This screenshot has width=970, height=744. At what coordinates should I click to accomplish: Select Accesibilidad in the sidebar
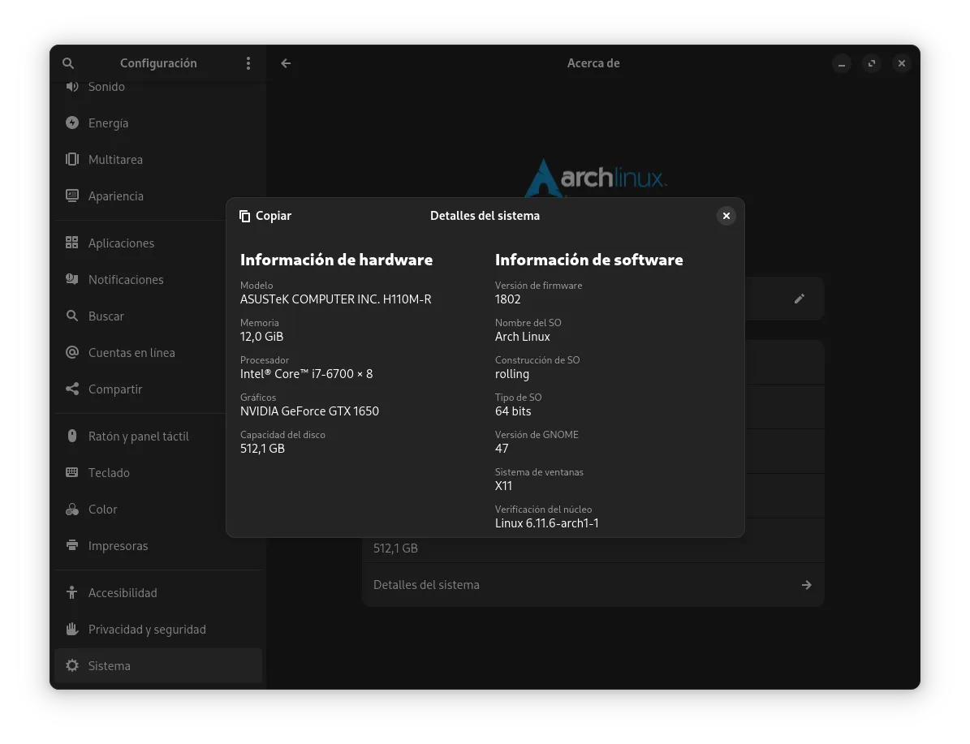(x=158, y=592)
